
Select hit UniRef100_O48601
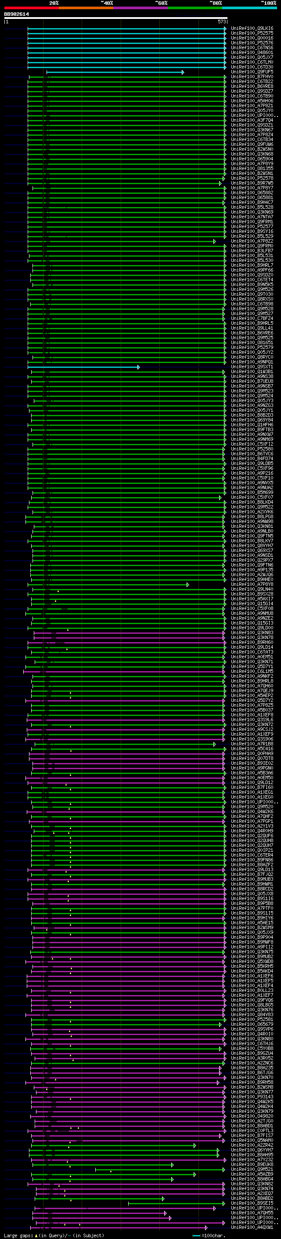click(x=252, y=52)
